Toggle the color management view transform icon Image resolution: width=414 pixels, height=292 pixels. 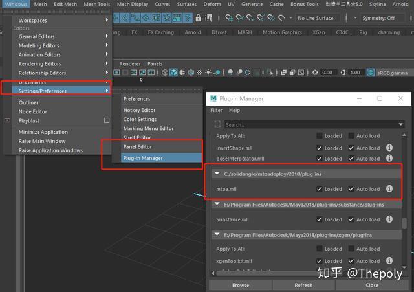tap(371, 73)
